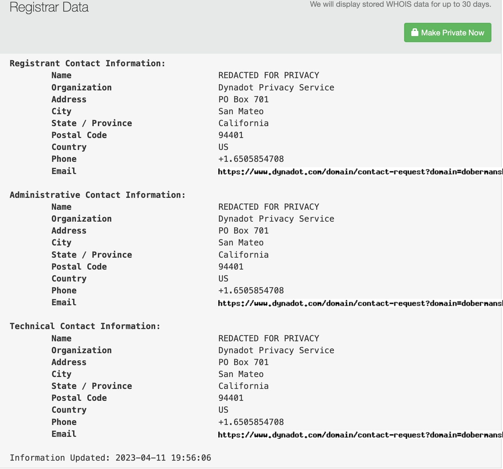Click the lock icon on the green button
Screen dimensions: 503x469
click(x=414, y=32)
